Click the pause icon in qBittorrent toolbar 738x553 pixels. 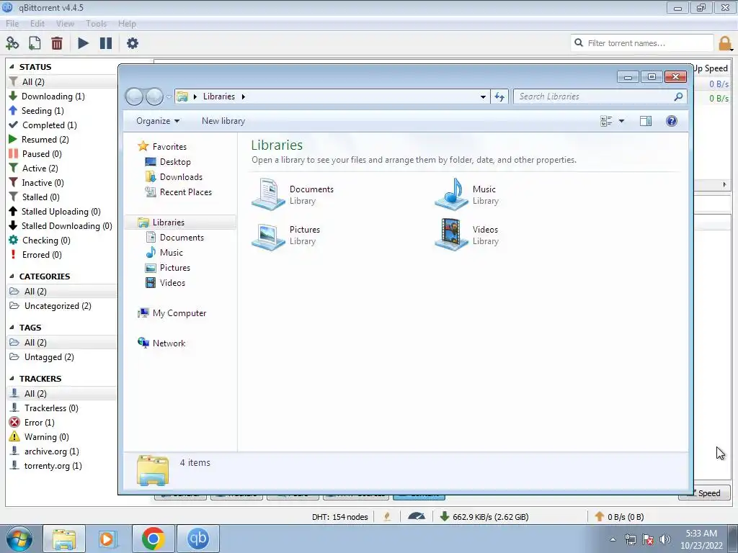[106, 43]
